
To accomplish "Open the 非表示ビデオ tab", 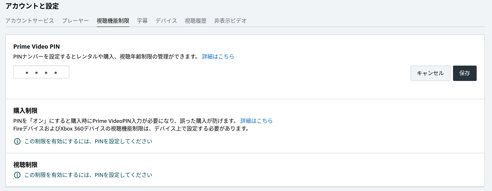I will coord(230,20).
